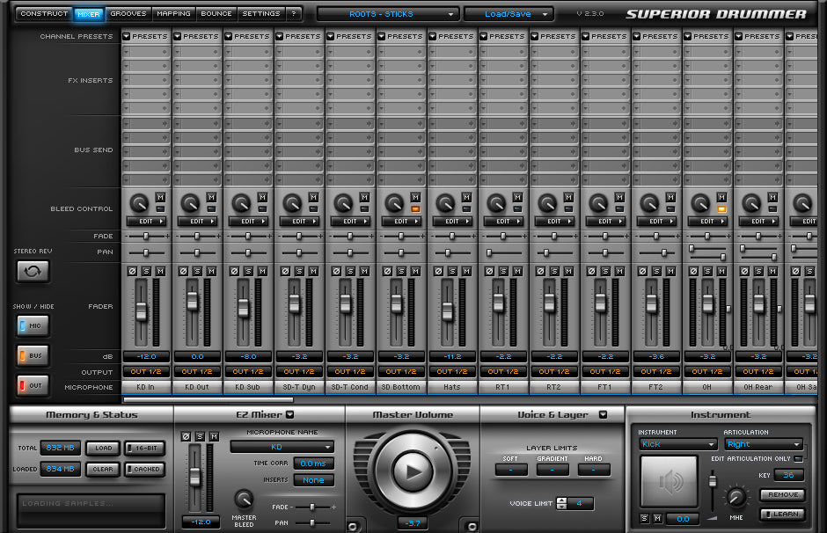Viewport: 827px width, 533px height.
Task: Activate the Learn button in Instrument panel
Action: point(781,513)
